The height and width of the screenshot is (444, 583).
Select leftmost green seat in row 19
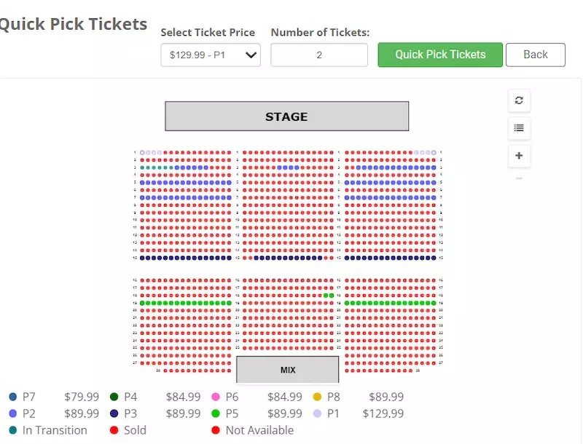(141, 303)
